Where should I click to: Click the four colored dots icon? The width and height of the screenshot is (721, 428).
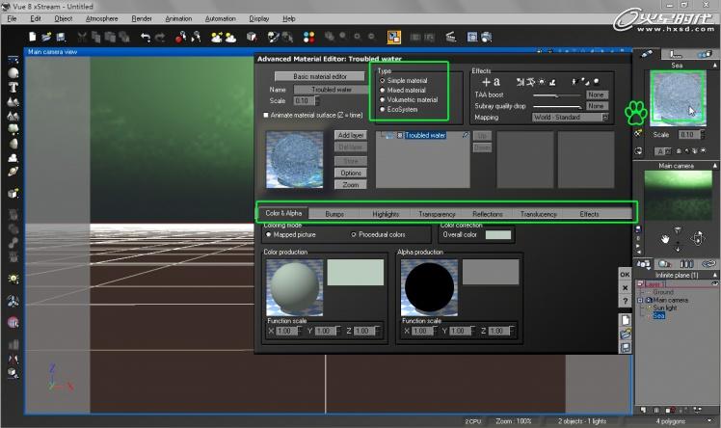pyautogui.click(x=309, y=37)
